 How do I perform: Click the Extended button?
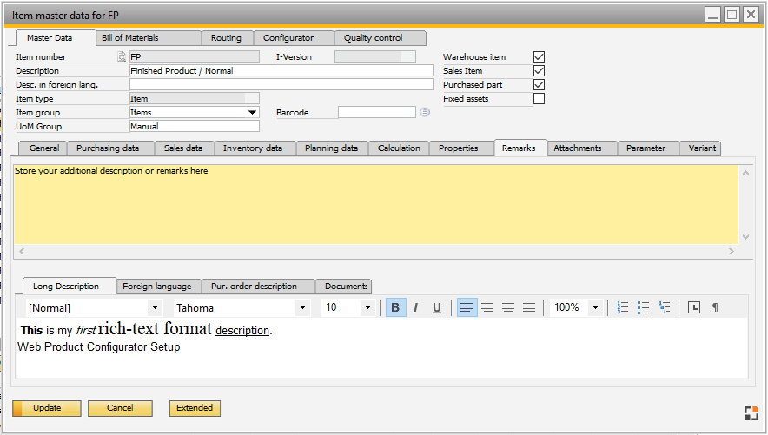coord(195,408)
